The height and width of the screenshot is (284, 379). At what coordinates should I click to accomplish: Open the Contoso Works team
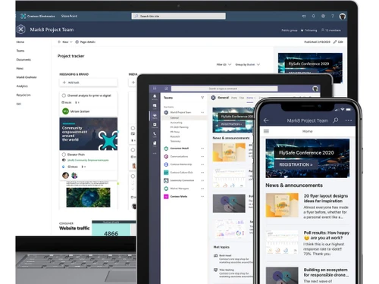point(179,196)
